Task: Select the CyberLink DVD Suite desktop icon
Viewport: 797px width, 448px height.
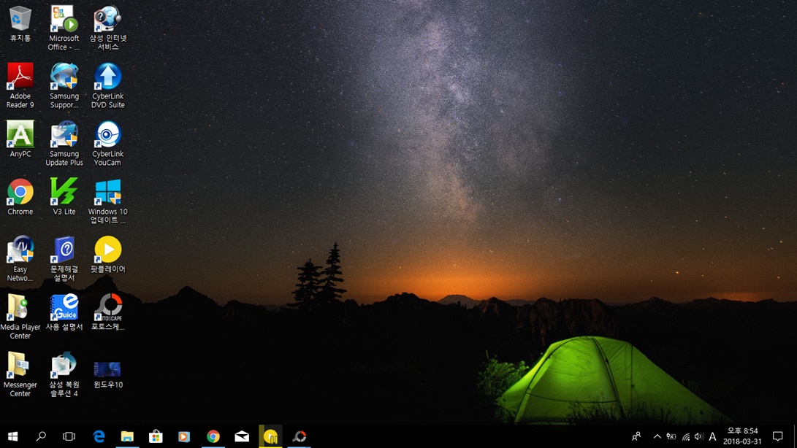Action: pyautogui.click(x=108, y=77)
